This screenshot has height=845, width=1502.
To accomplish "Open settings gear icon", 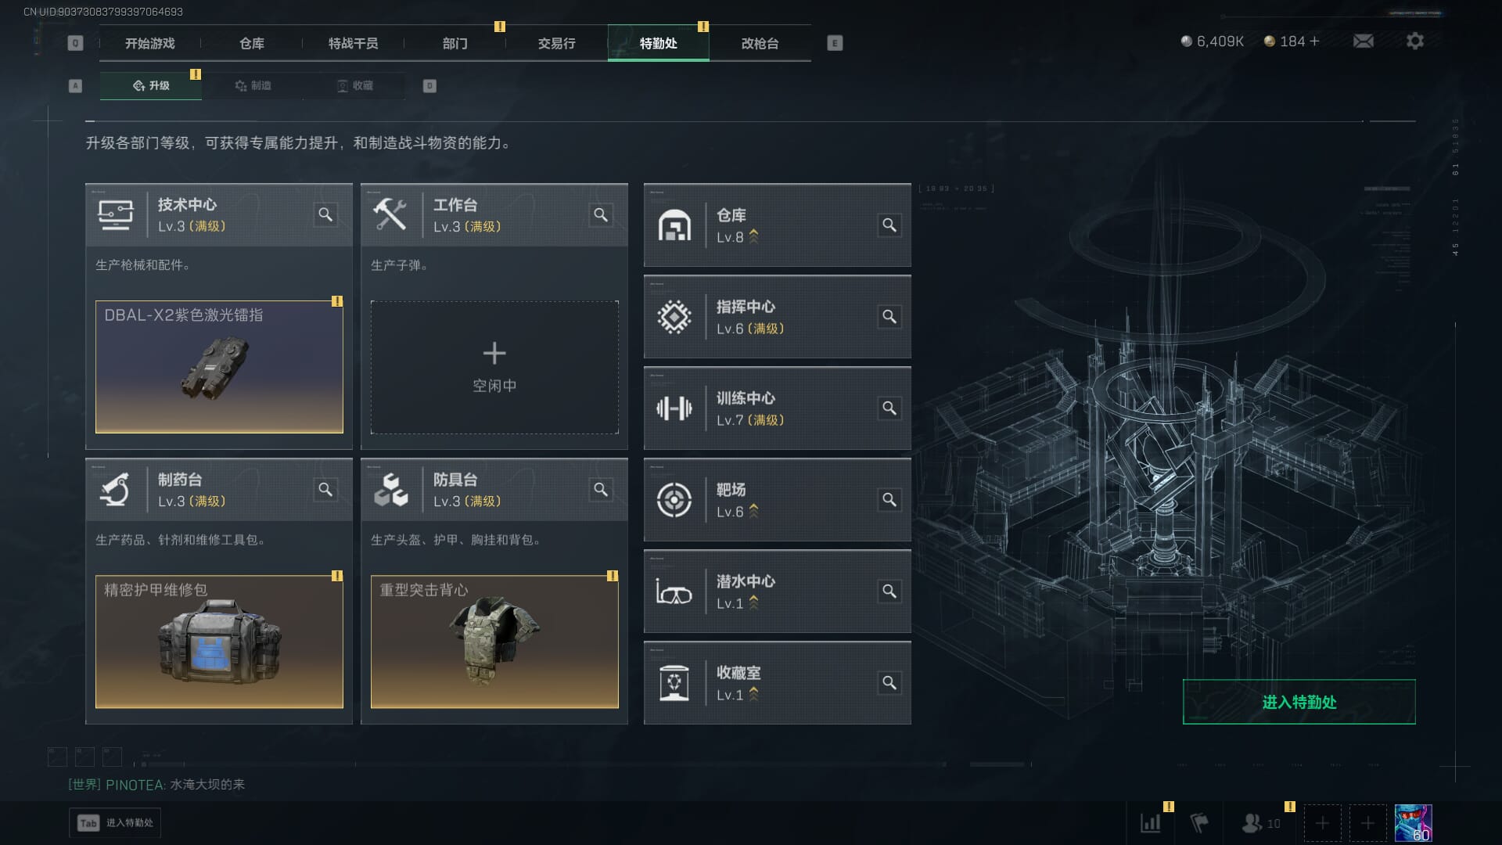I will coord(1414,41).
